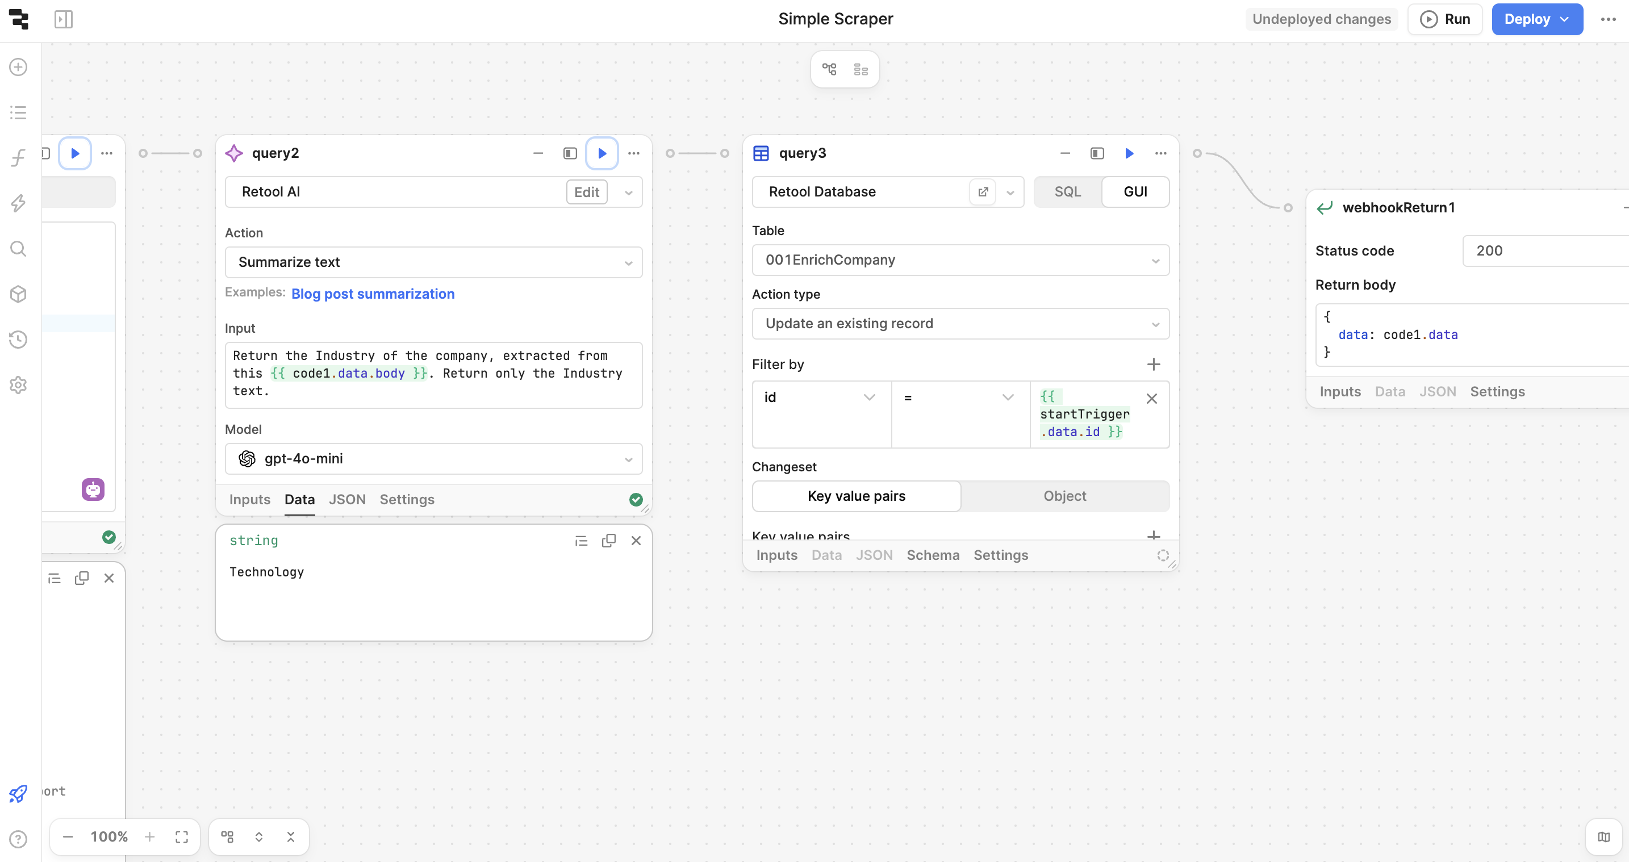Image resolution: width=1629 pixels, height=862 pixels.
Task: Switch query3 to SQL mode
Action: coord(1067,191)
